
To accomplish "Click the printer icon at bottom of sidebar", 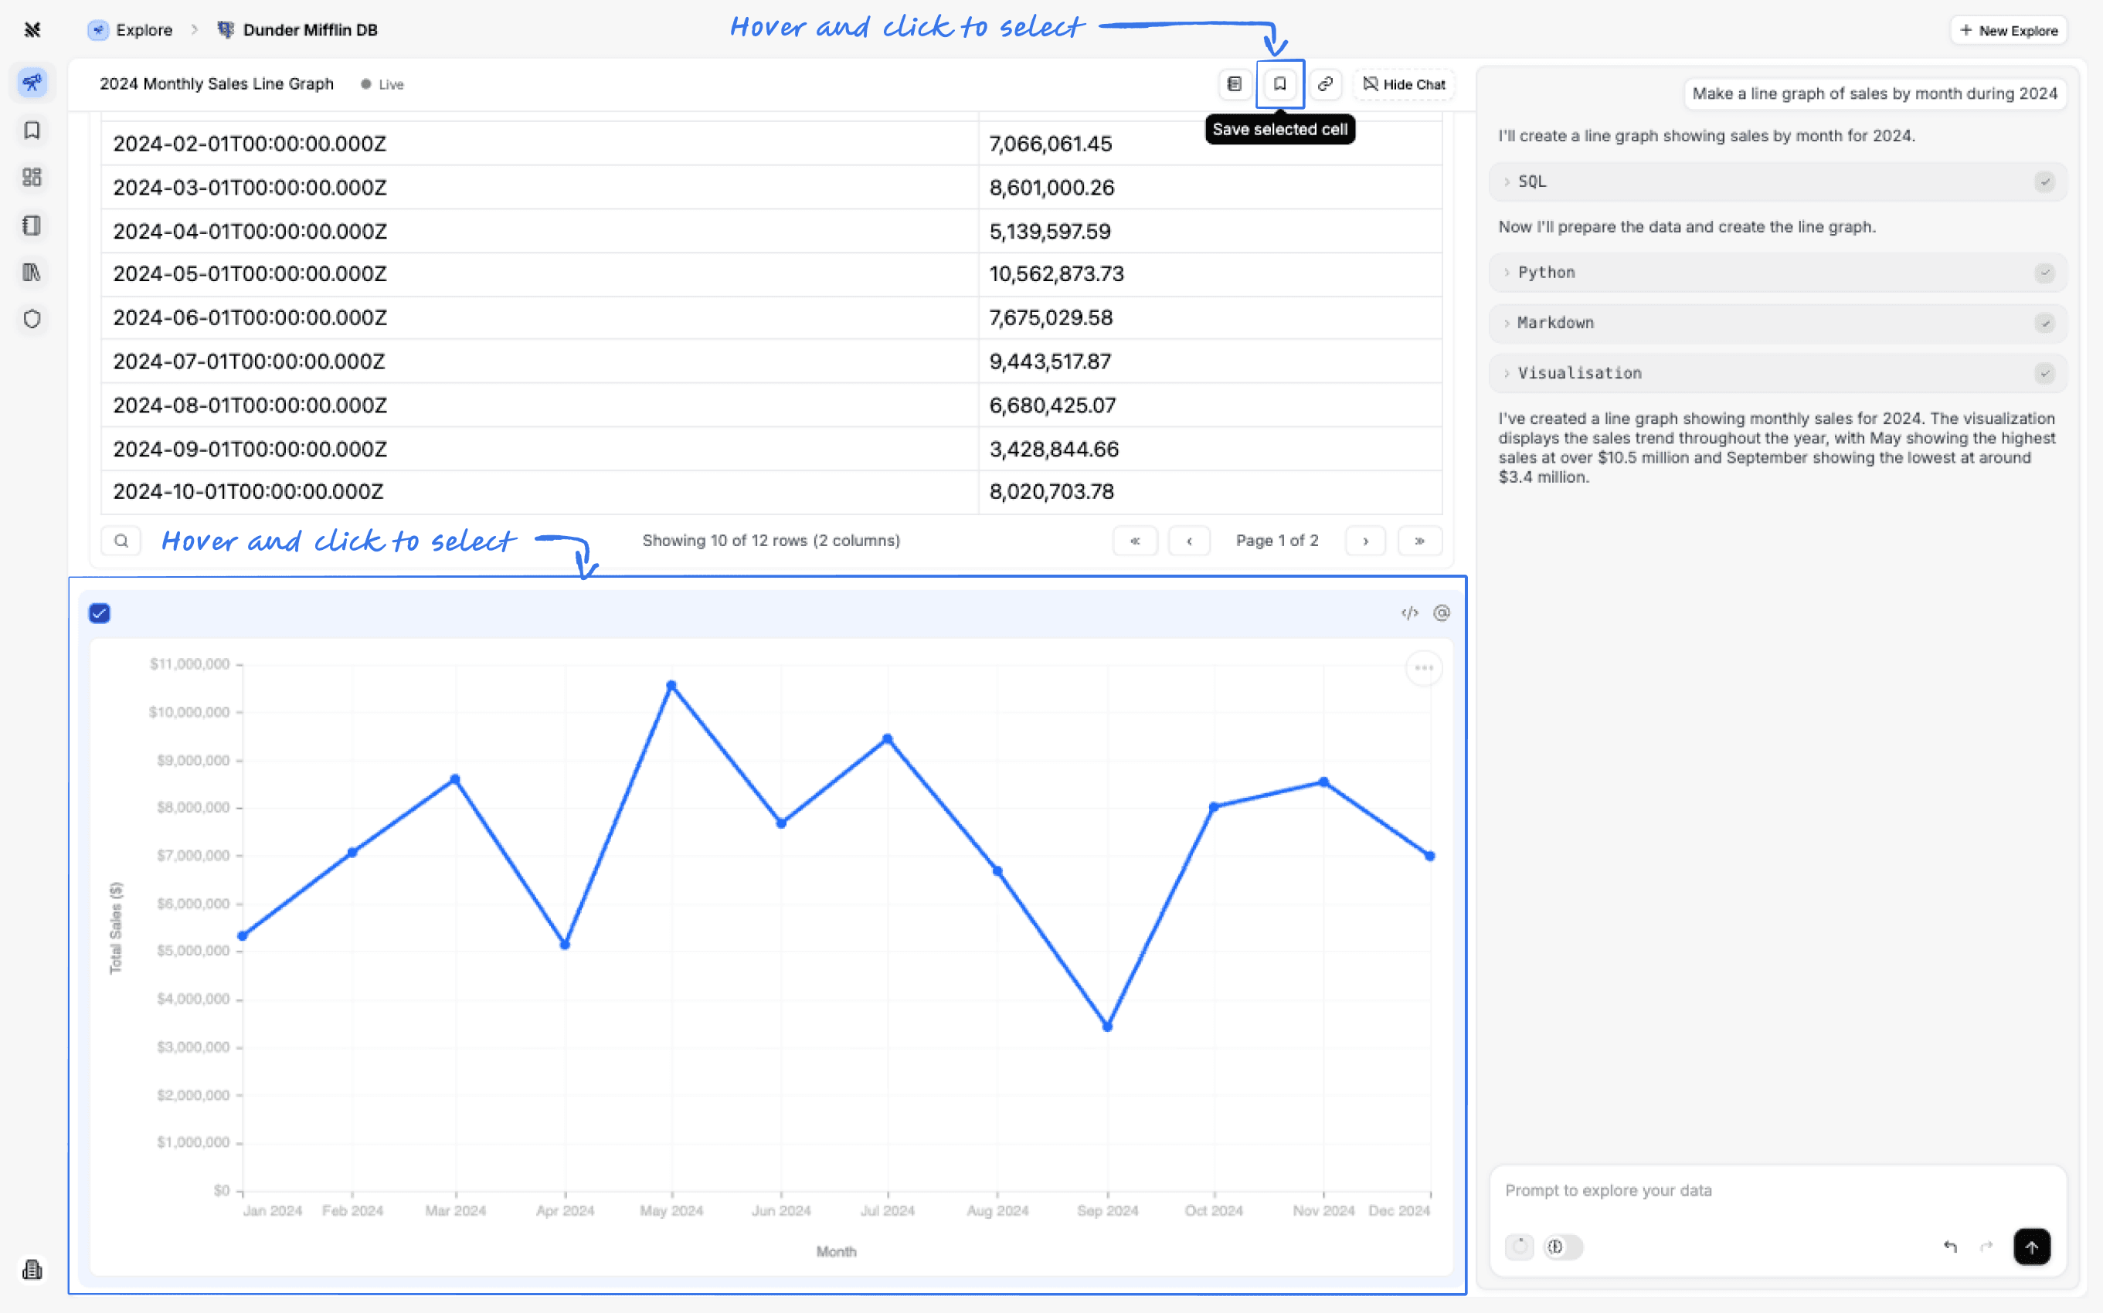I will 32,1270.
